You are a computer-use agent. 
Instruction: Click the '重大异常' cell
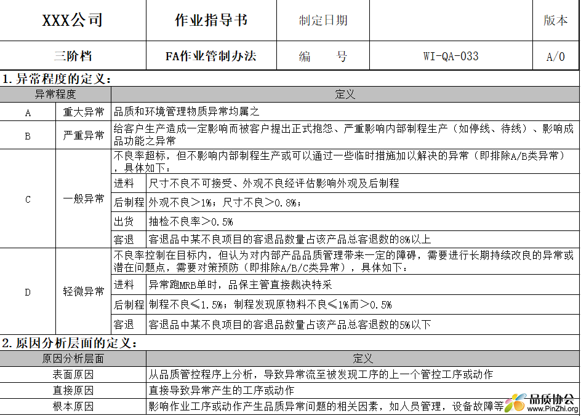(83, 112)
